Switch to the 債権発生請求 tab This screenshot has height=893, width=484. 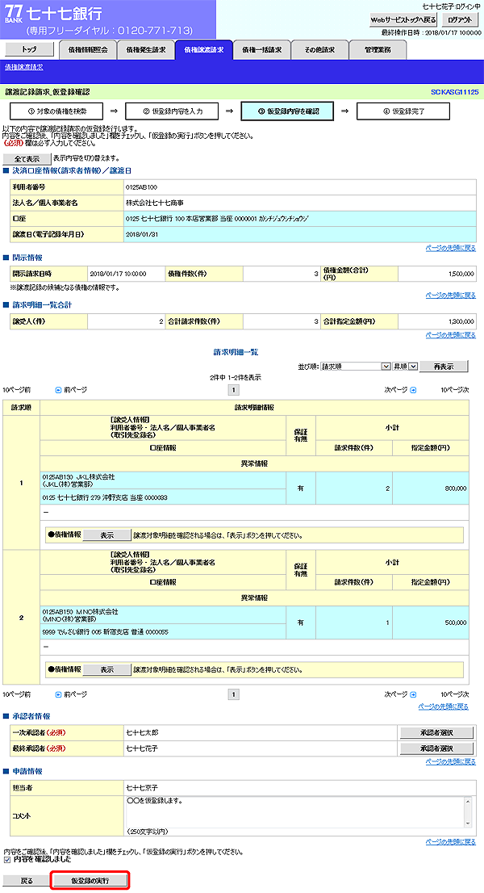click(x=146, y=50)
